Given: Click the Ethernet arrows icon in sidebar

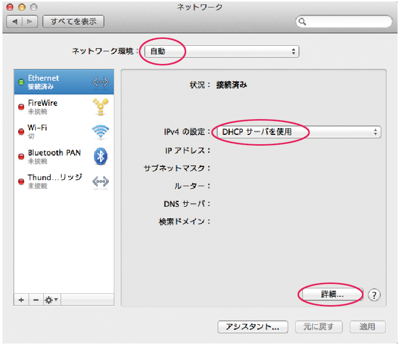Looking at the screenshot, I should [100, 82].
